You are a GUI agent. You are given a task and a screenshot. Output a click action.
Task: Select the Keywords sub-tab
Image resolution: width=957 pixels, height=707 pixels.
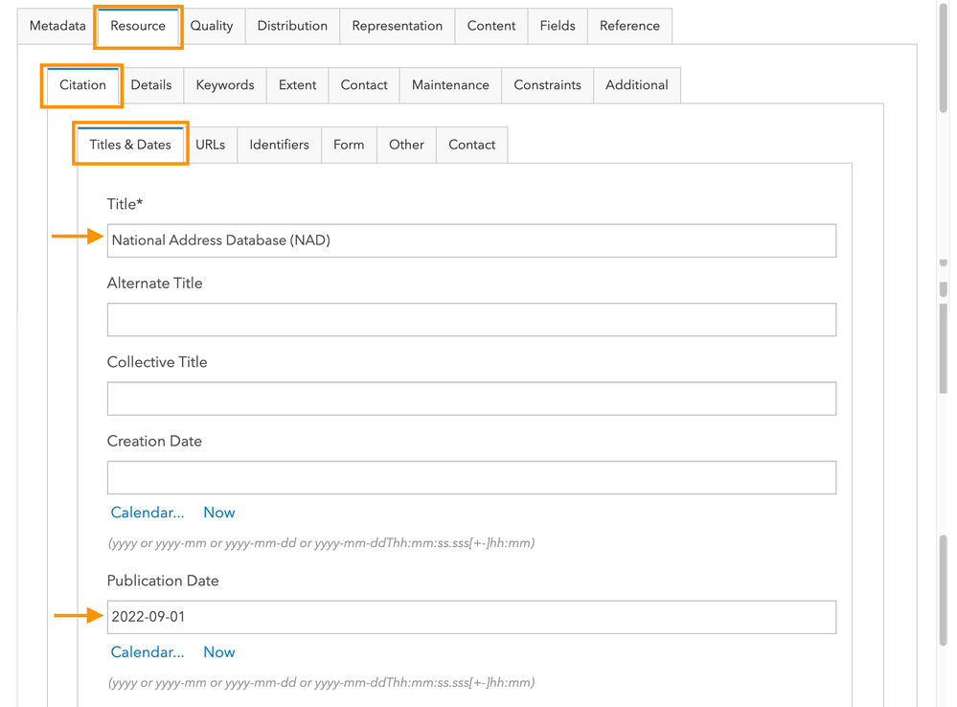coord(224,85)
